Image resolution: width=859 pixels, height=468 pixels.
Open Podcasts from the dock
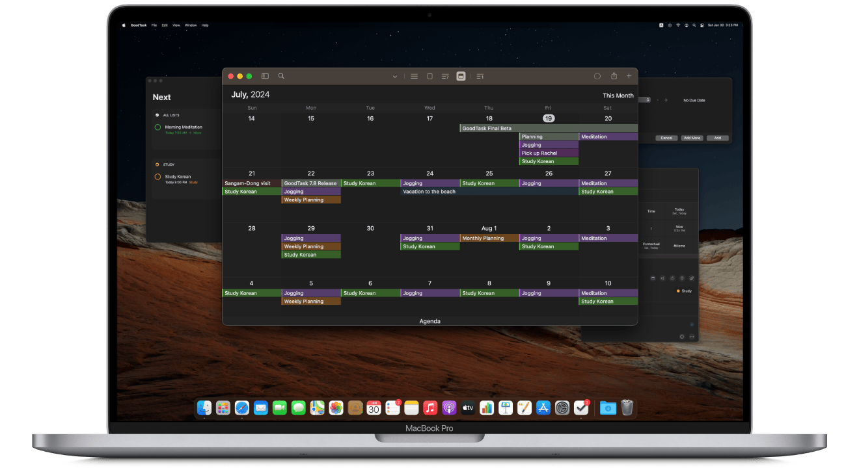448,408
